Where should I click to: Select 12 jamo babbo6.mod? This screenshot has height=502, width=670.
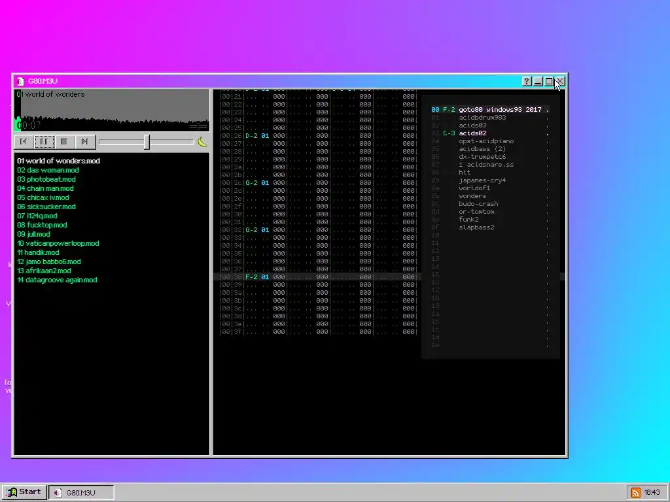[x=48, y=261]
